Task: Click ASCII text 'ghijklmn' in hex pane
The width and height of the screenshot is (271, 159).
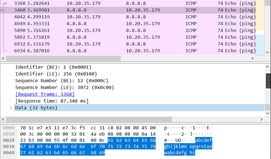Action: (x=175, y=147)
